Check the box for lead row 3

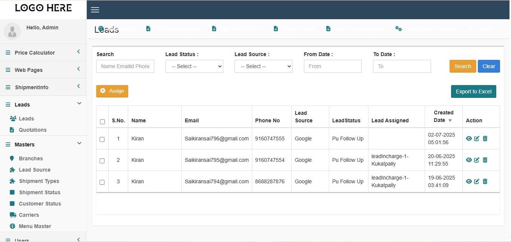[x=102, y=182]
